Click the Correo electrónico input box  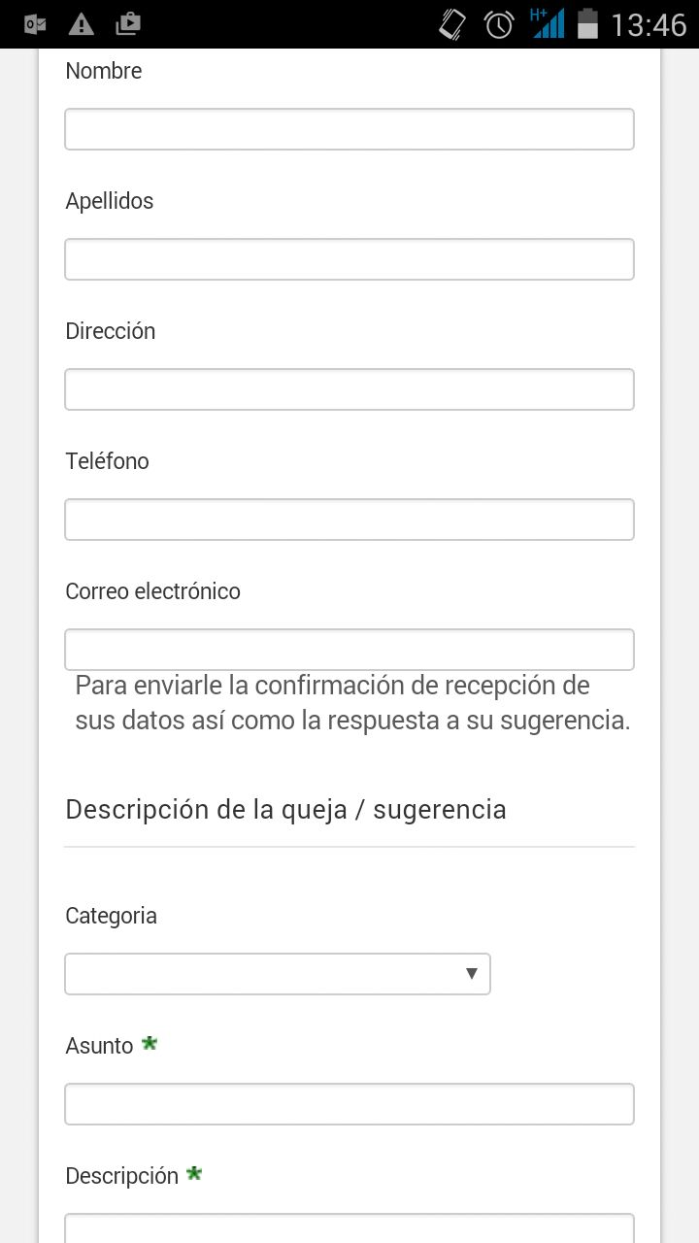click(x=349, y=650)
